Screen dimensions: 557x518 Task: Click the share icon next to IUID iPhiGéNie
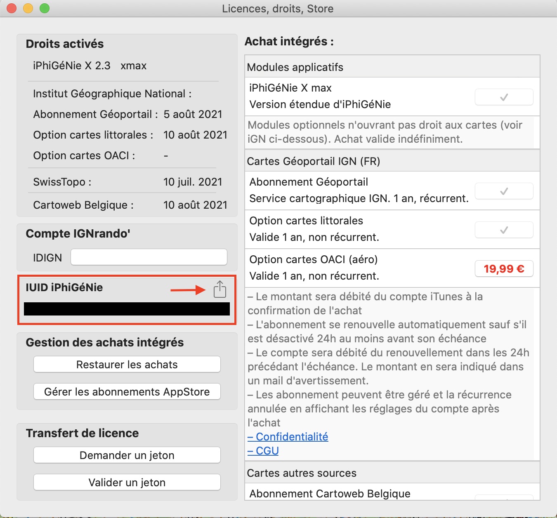coord(220,289)
